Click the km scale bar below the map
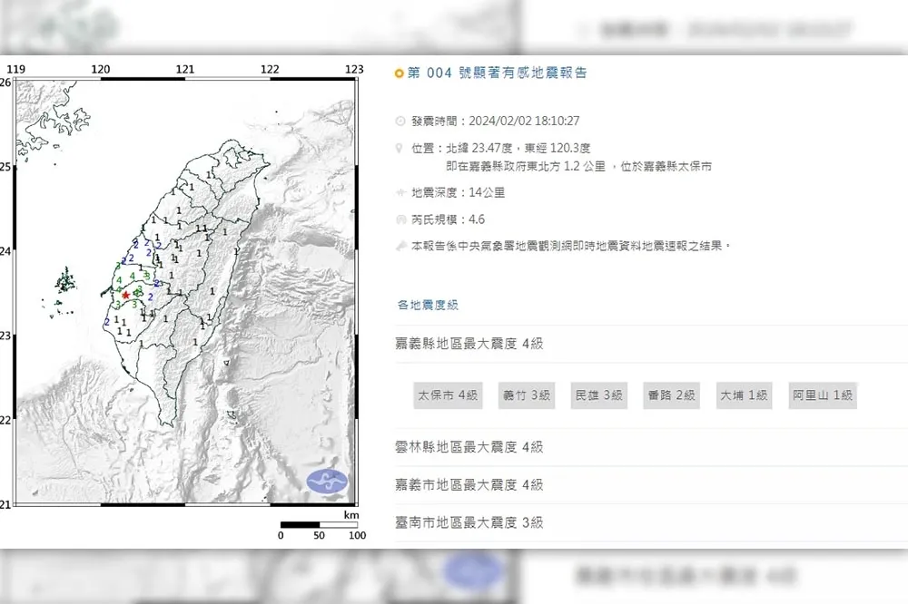 pyautogui.click(x=319, y=525)
